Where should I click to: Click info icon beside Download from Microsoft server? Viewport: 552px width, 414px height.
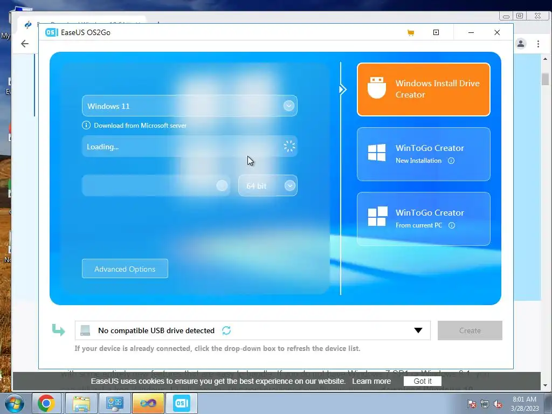[86, 125]
